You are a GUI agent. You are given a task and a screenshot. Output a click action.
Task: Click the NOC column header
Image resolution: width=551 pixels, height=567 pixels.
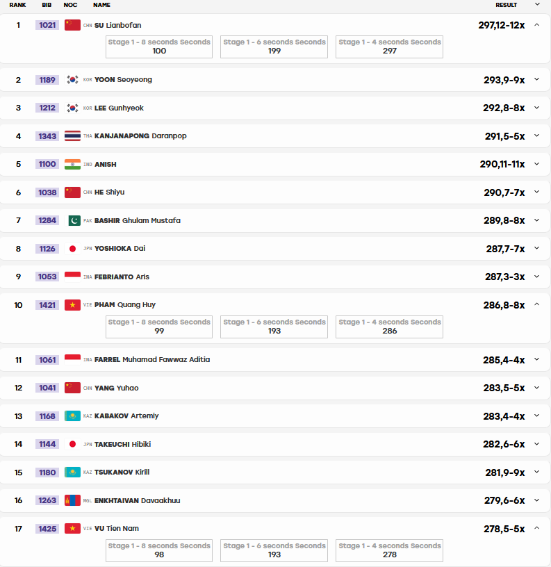[x=70, y=5]
